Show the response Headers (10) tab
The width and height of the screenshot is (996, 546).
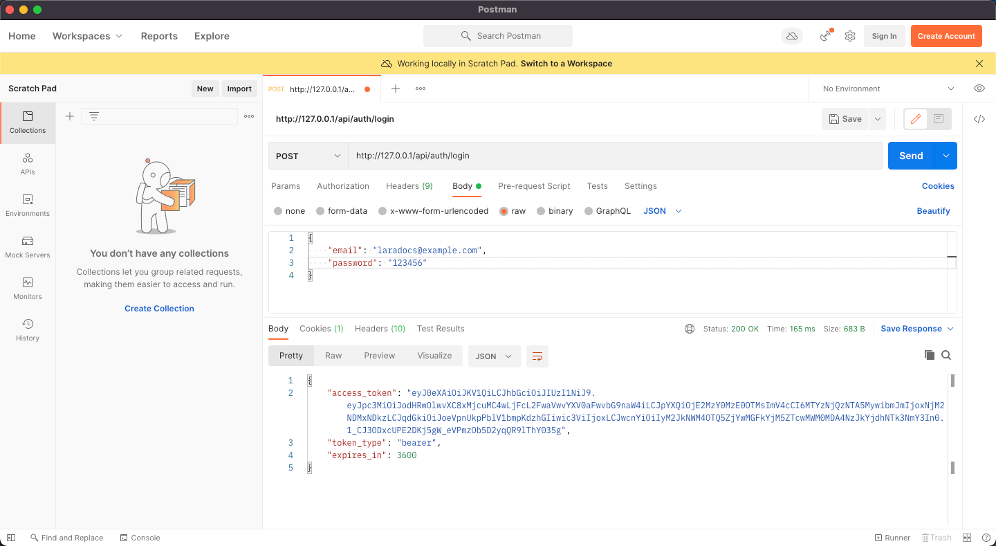coord(380,329)
